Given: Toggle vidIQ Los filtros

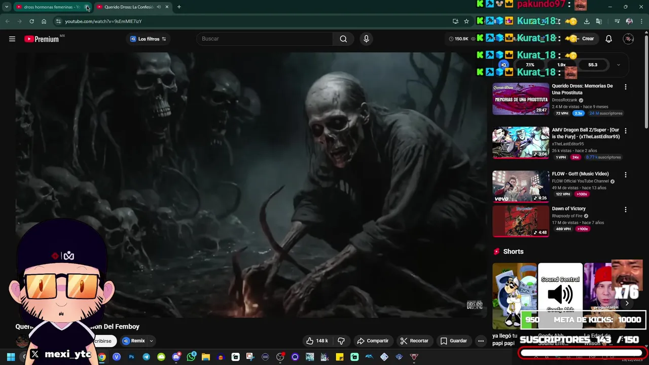Looking at the screenshot, I should (x=148, y=39).
